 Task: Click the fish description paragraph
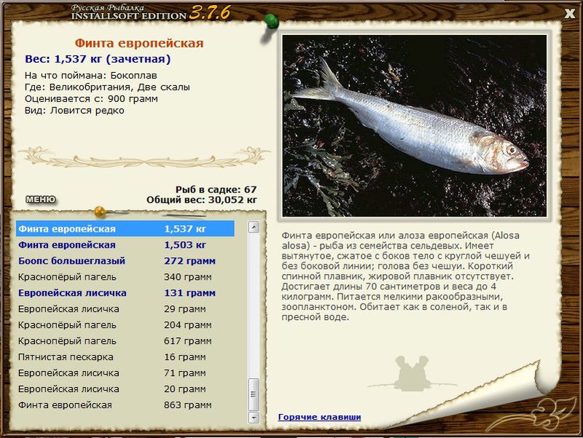coord(405,276)
